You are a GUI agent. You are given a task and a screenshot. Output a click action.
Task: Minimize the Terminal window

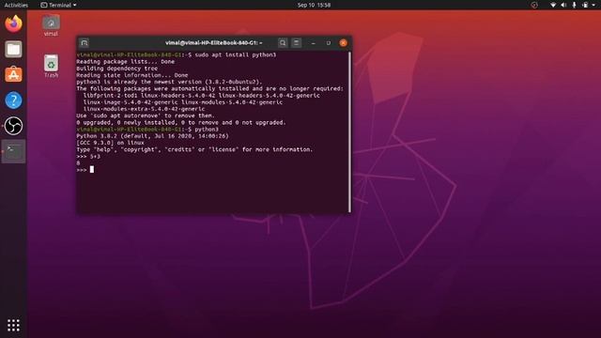(313, 43)
